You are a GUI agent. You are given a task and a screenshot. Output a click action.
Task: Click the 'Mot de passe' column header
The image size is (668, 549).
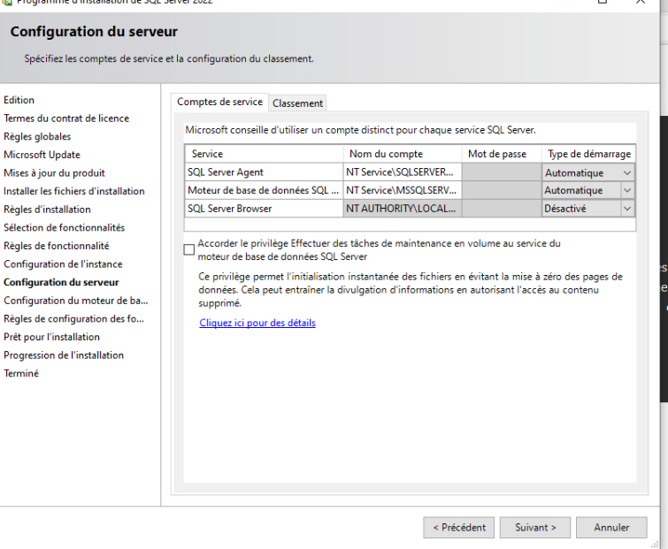click(x=502, y=154)
